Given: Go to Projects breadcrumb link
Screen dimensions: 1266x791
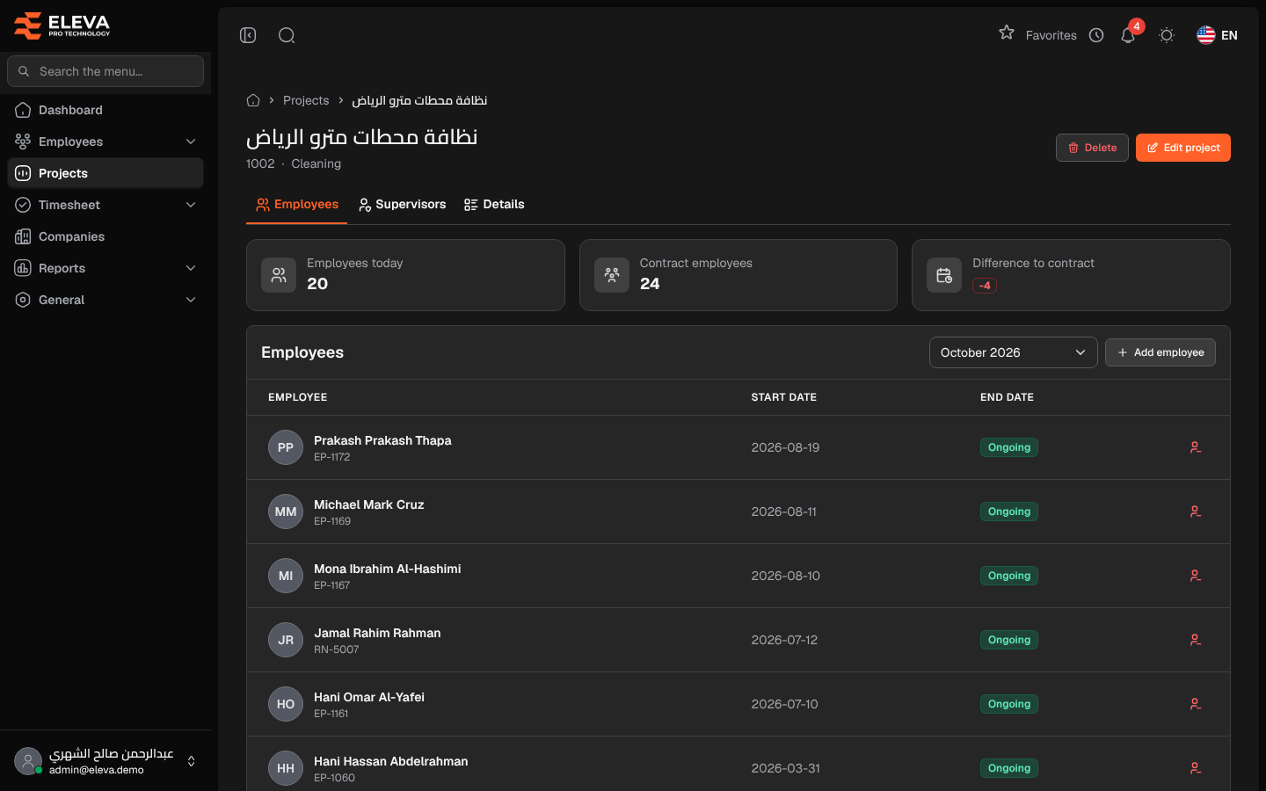Looking at the screenshot, I should tap(306, 100).
